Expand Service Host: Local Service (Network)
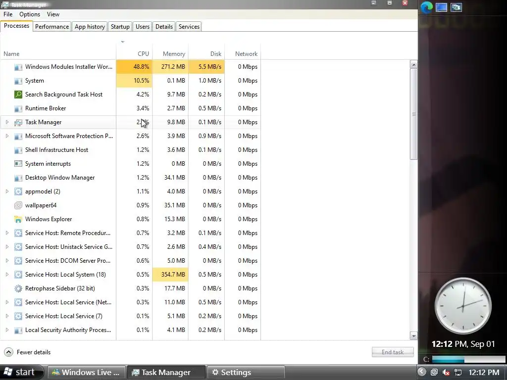The width and height of the screenshot is (507, 380). pos(7,302)
